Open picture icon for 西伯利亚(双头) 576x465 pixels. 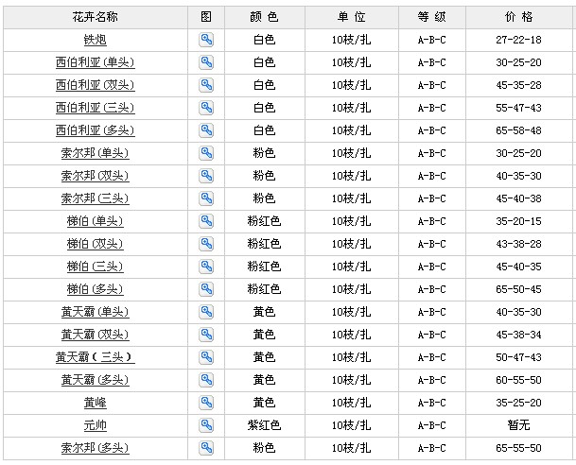(206, 85)
